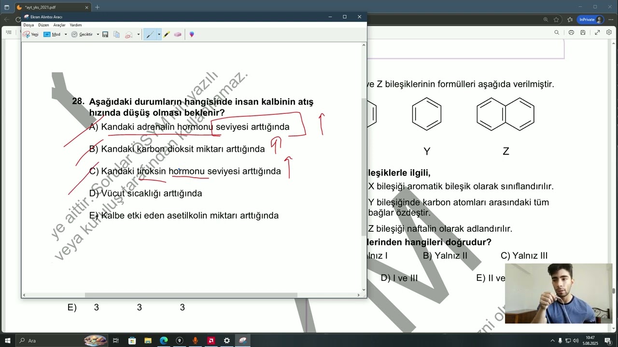Click PDF option C) Yalnız III
Screen dimensions: 618x347
pyautogui.click(x=524, y=256)
